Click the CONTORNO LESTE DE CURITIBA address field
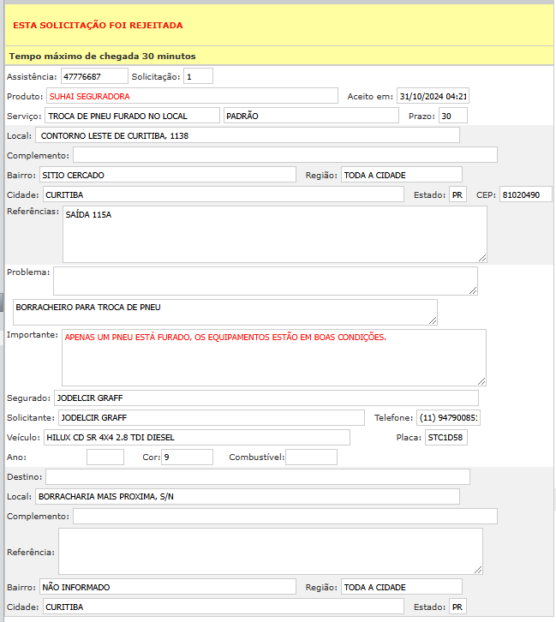This screenshot has height=622, width=556. click(248, 135)
